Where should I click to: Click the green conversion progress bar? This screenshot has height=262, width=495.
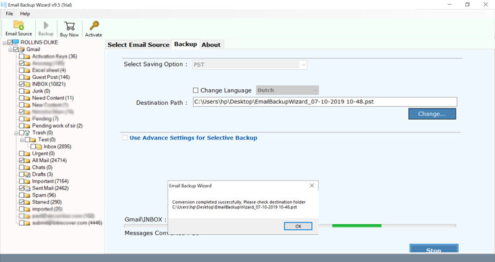click(x=348, y=226)
